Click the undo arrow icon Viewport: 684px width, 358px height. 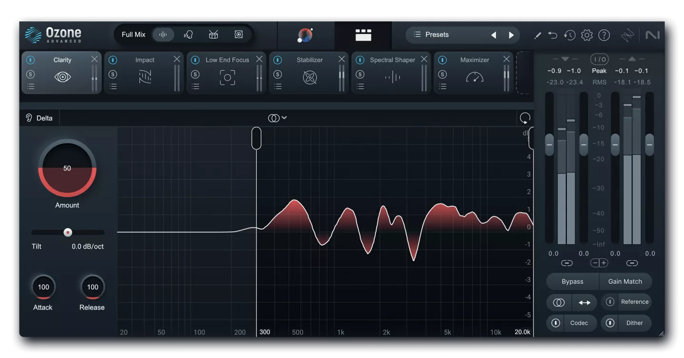(x=552, y=35)
